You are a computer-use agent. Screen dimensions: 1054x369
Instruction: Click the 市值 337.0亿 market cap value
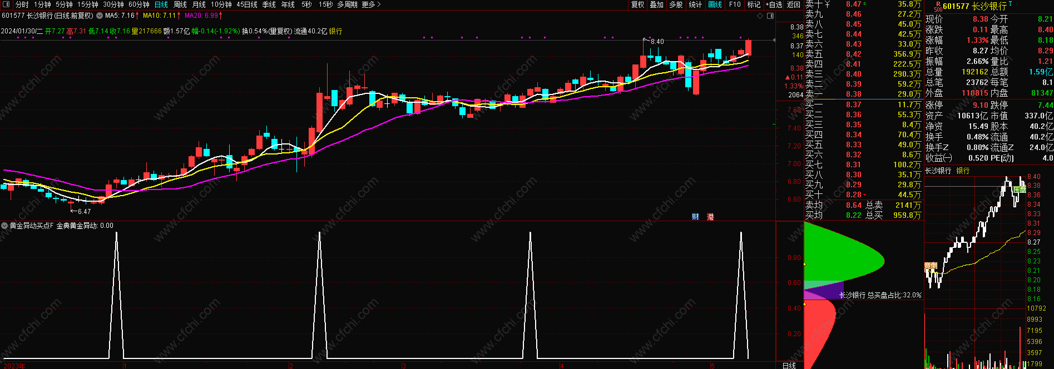1039,116
